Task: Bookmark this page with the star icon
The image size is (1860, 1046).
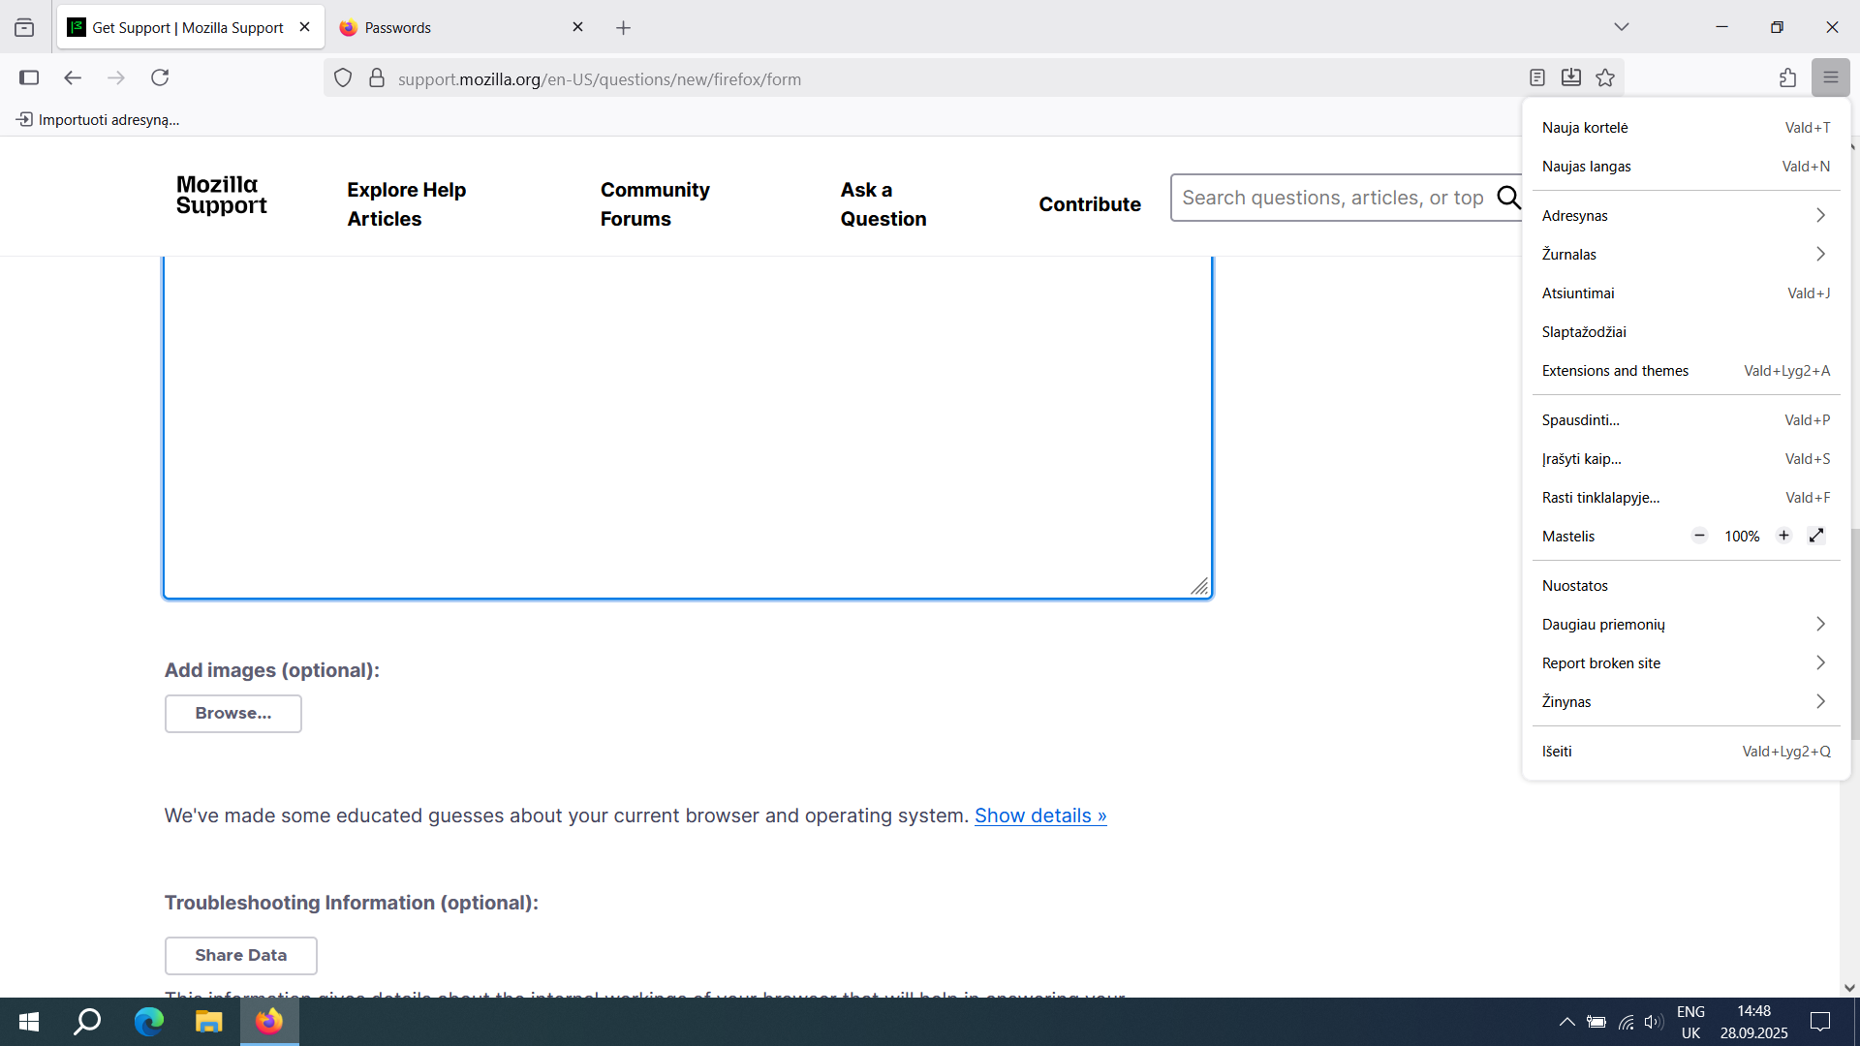Action: click(x=1605, y=77)
